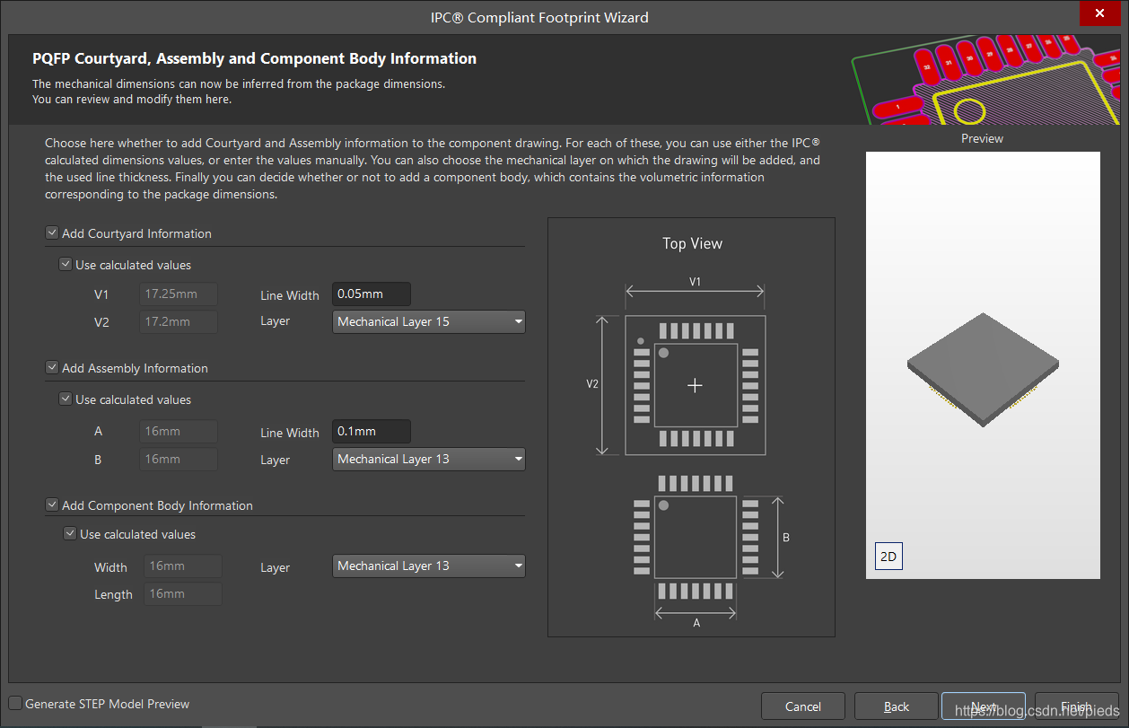Click Finish to complete the footprint
The width and height of the screenshot is (1129, 728).
[1076, 706]
